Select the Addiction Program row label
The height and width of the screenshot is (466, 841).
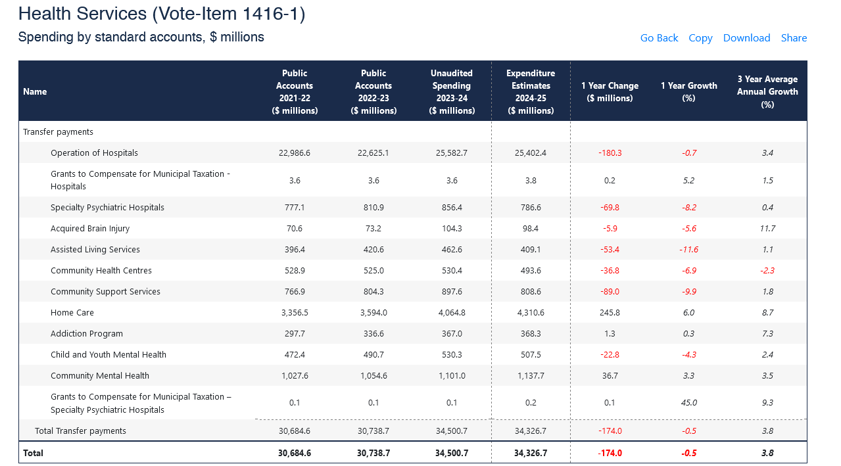pos(87,333)
